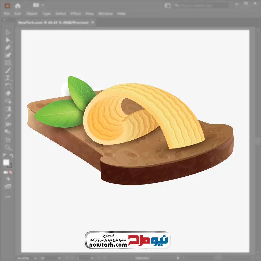Click the newtarh.com logo banner
261x261 pixels.
[127, 240]
